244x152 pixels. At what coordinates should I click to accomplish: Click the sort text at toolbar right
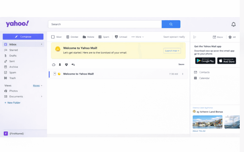click(174, 37)
